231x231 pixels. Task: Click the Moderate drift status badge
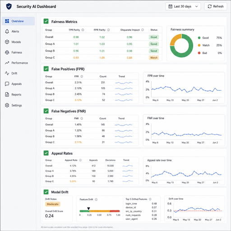click(53, 204)
